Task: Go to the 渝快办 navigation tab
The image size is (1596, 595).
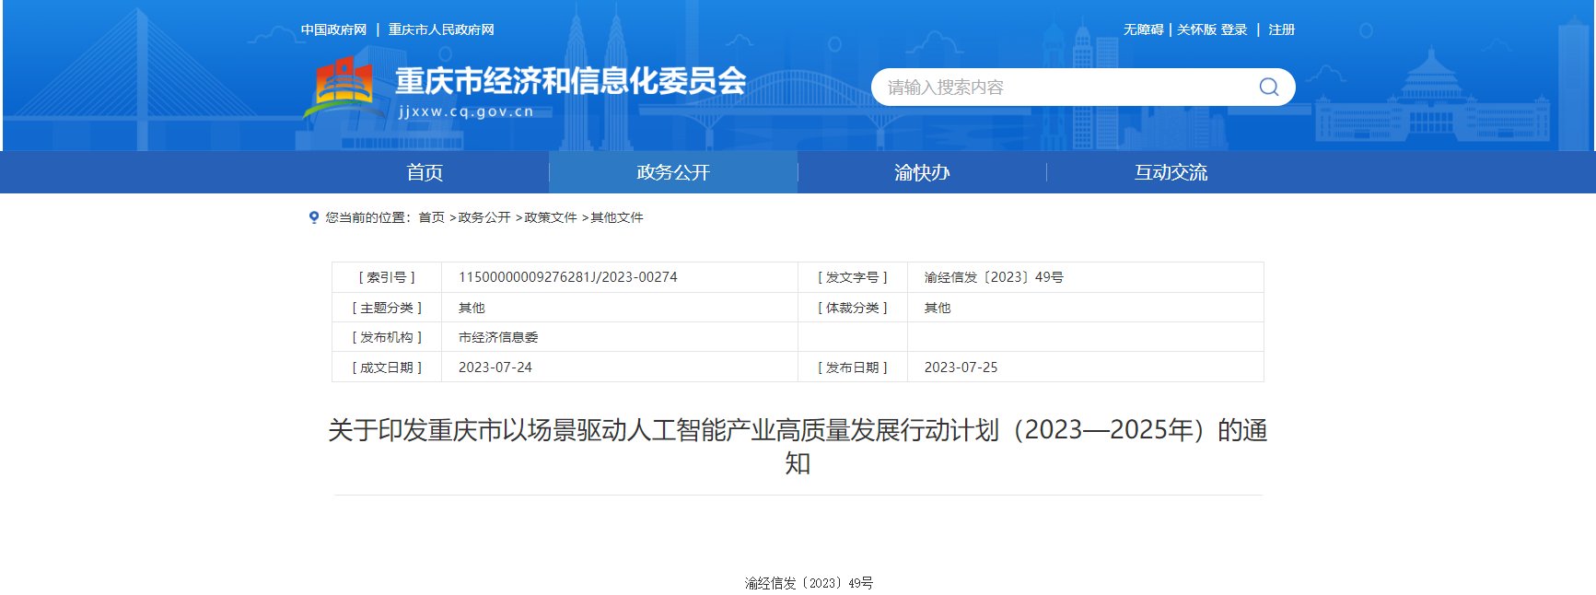Action: (x=922, y=172)
